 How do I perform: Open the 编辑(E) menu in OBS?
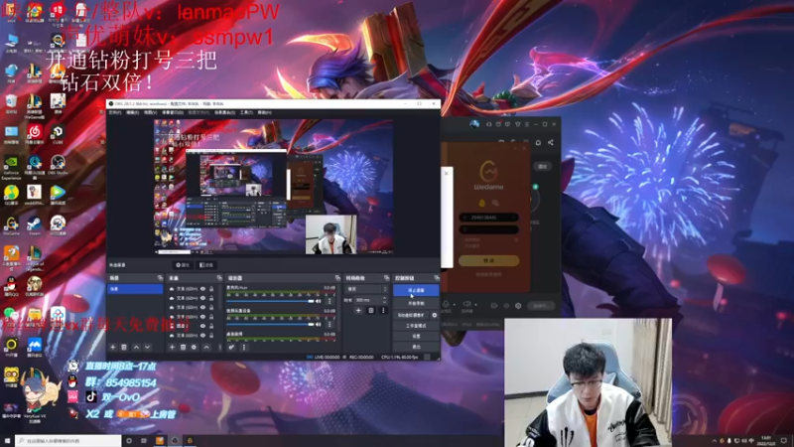(133, 112)
